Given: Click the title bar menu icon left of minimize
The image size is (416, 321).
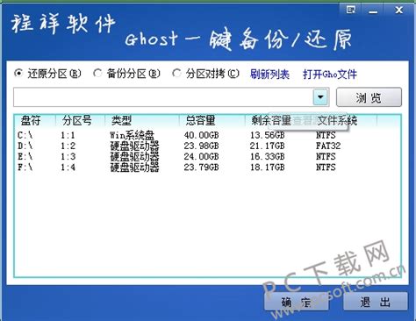Looking at the screenshot, I should (350, 11).
